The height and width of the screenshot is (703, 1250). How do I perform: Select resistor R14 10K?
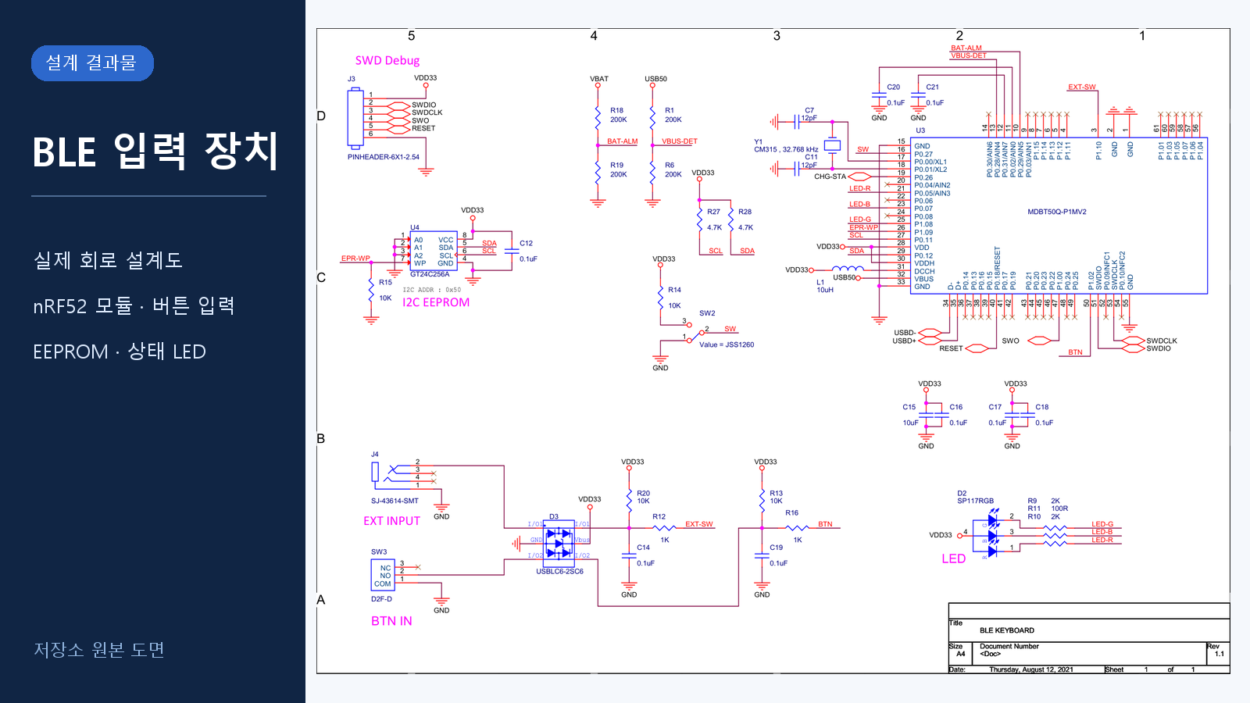tap(661, 298)
